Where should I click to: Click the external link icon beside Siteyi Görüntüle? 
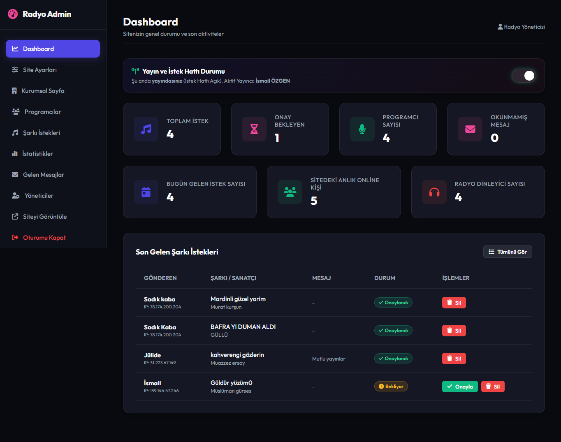tap(15, 217)
